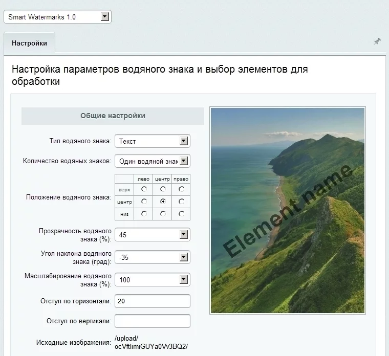The height and width of the screenshot is (356, 389).
Task: Select middle-right watermark position radio button
Action: [181, 202]
